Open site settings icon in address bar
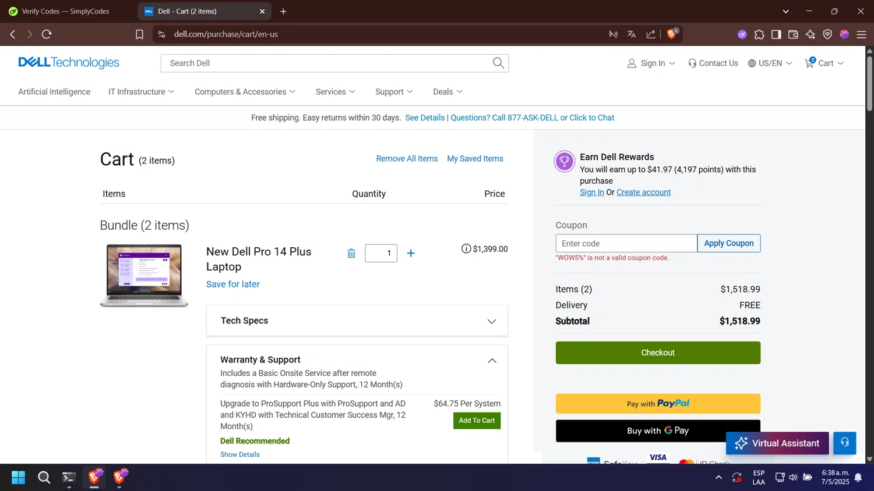 162,34
